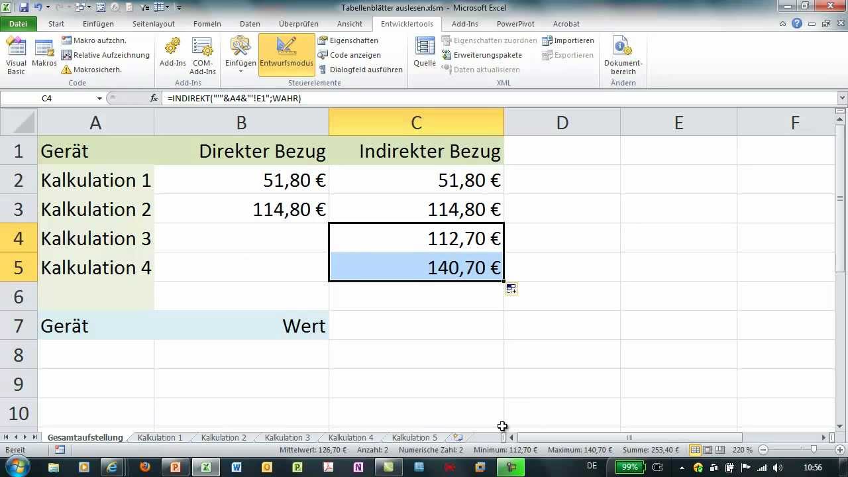
Task: Select cell C1 Indirekter Bezug
Action: (416, 151)
